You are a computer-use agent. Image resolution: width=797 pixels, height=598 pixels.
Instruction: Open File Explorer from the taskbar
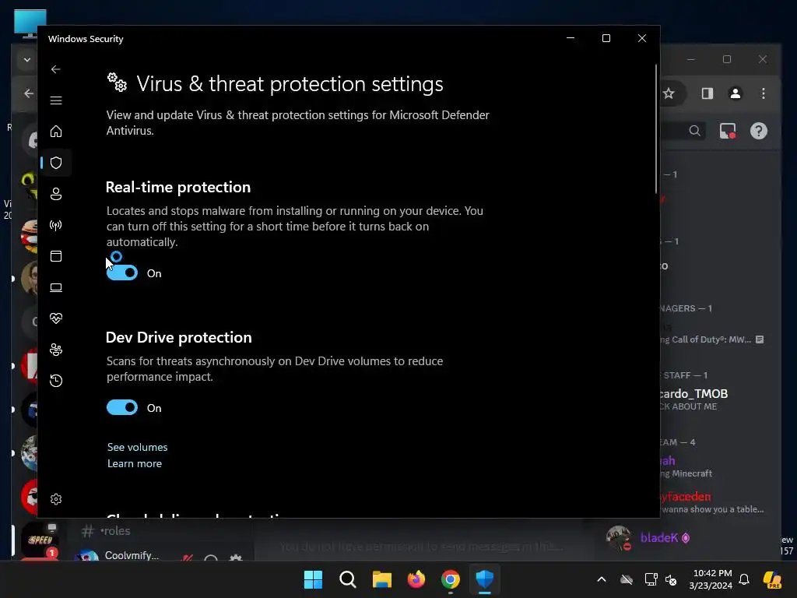click(381, 579)
